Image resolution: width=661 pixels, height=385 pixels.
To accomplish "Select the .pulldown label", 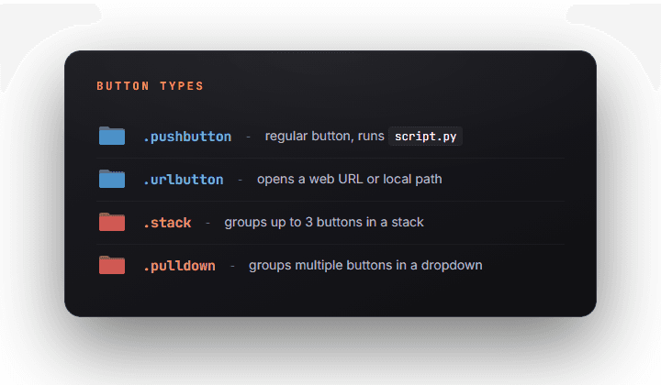I will click(x=179, y=266).
